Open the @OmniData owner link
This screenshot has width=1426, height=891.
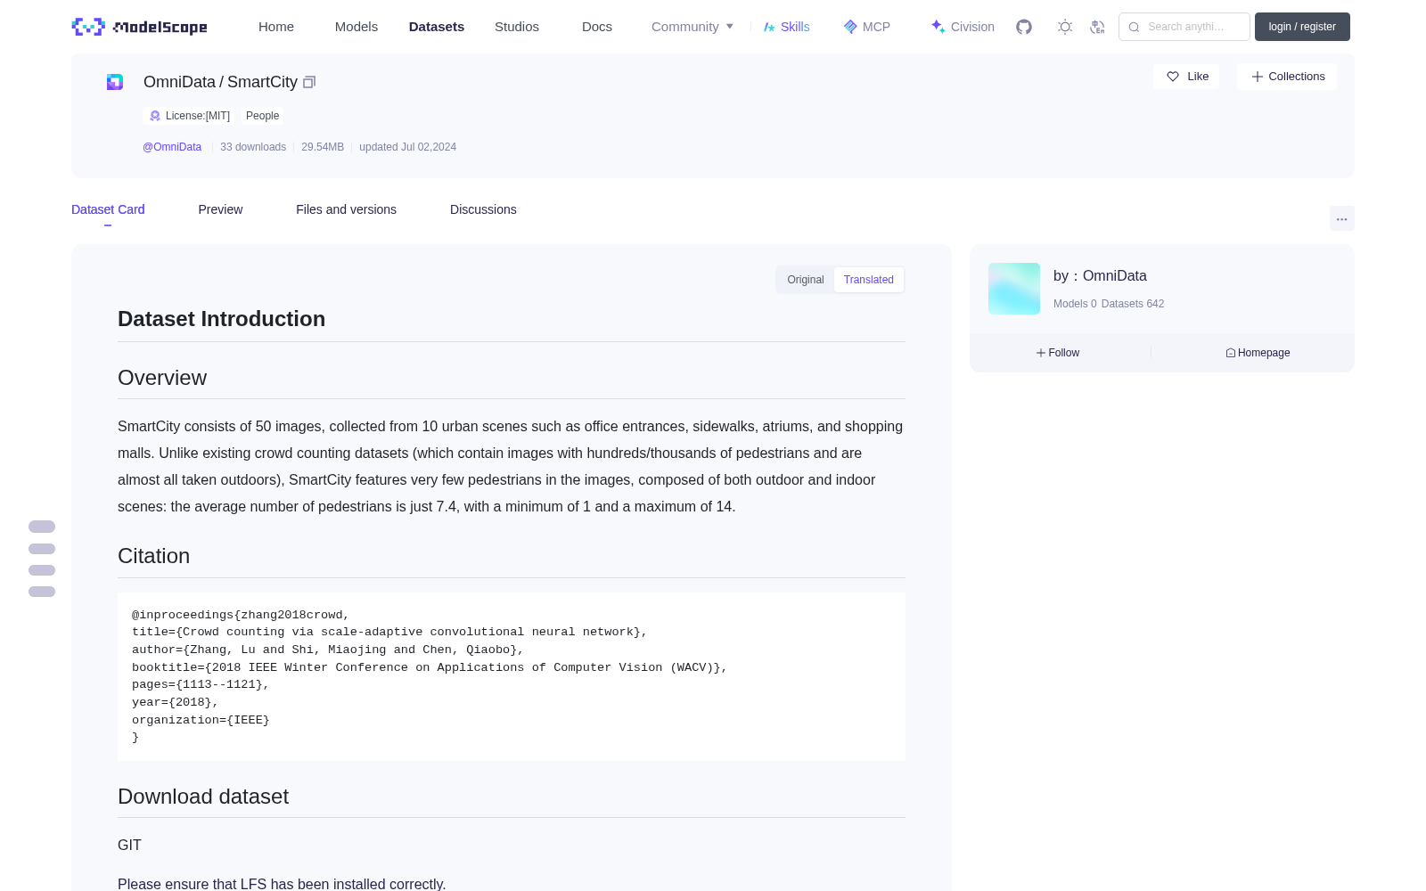172,147
